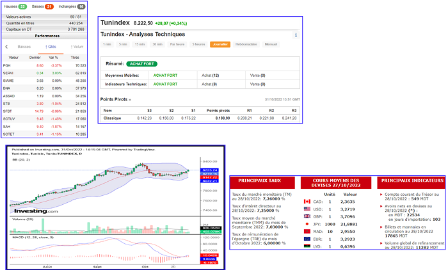Open the PGH stock row
The image size is (448, 272).
8,65
